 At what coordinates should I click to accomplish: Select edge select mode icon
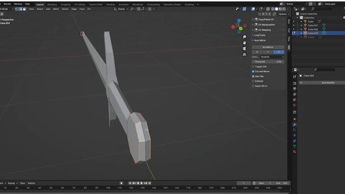(x=20, y=9)
